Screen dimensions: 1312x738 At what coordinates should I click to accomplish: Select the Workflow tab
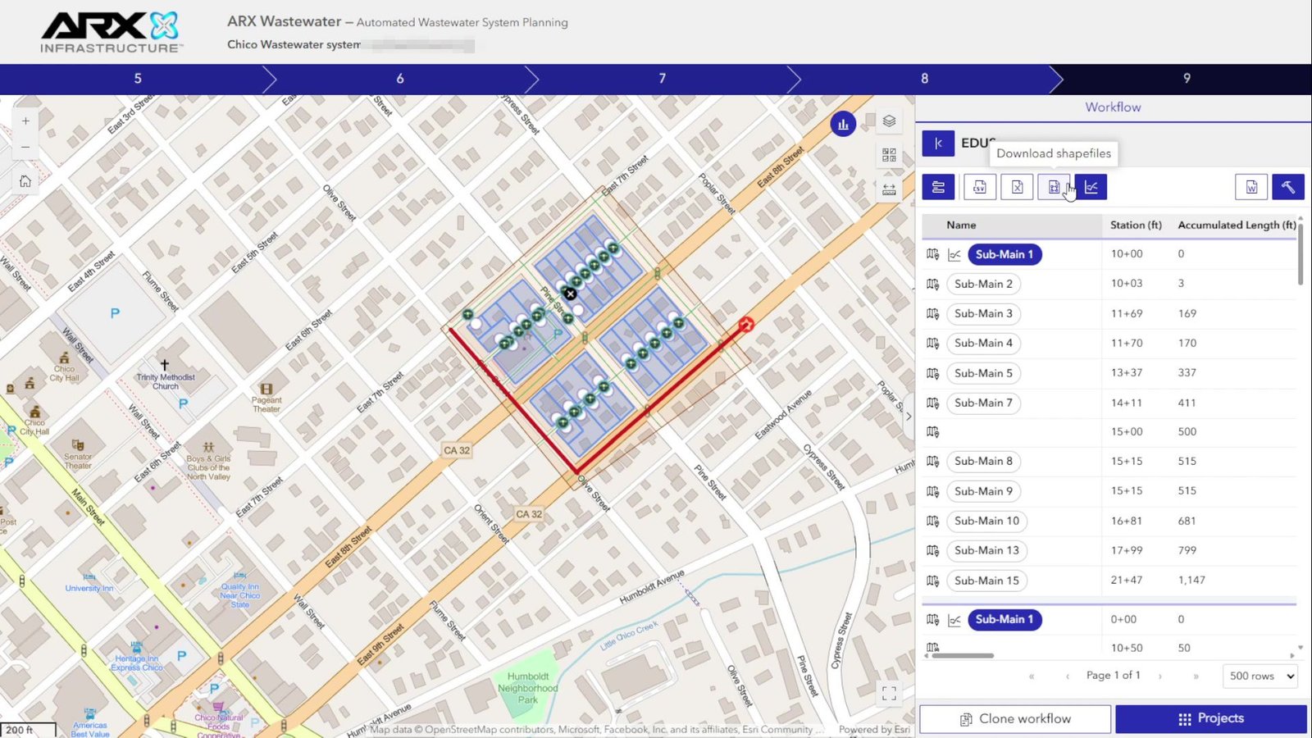(1113, 107)
